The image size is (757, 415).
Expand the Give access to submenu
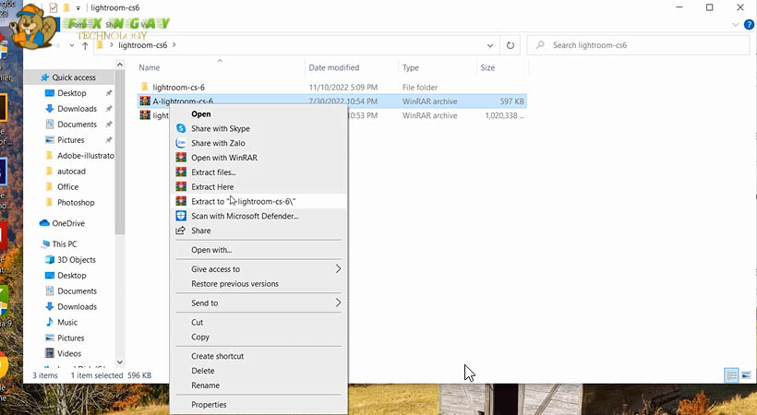pos(258,268)
